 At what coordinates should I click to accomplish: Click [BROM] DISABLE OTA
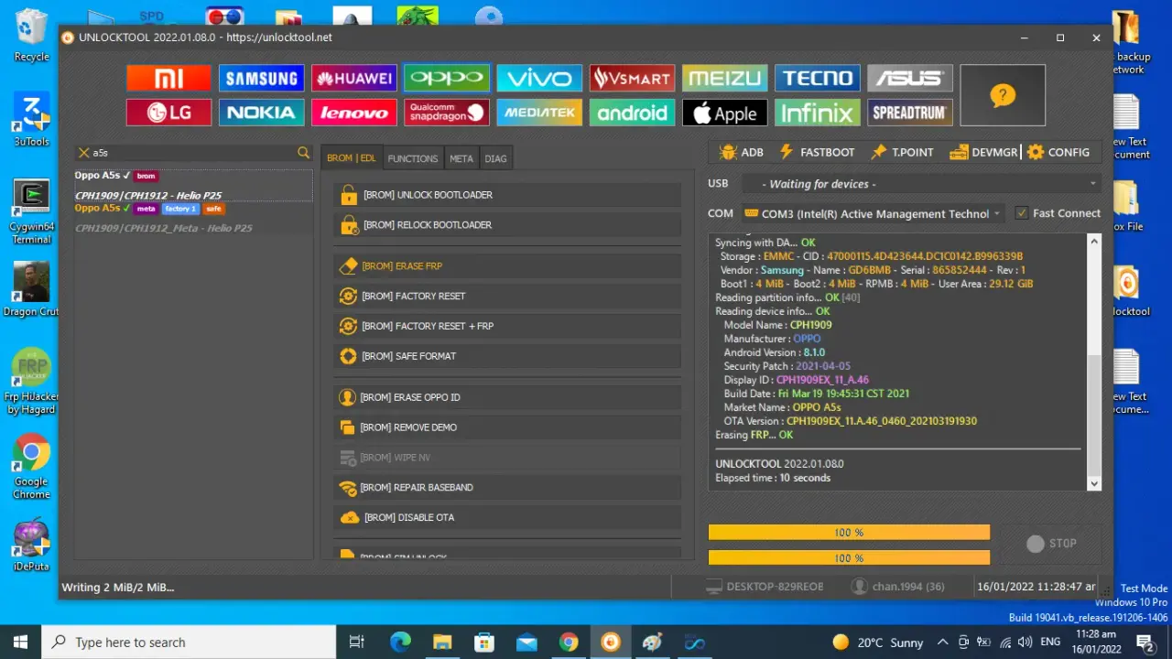[507, 518]
